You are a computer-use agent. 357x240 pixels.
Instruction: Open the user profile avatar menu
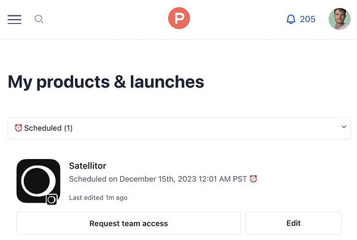[339, 19]
